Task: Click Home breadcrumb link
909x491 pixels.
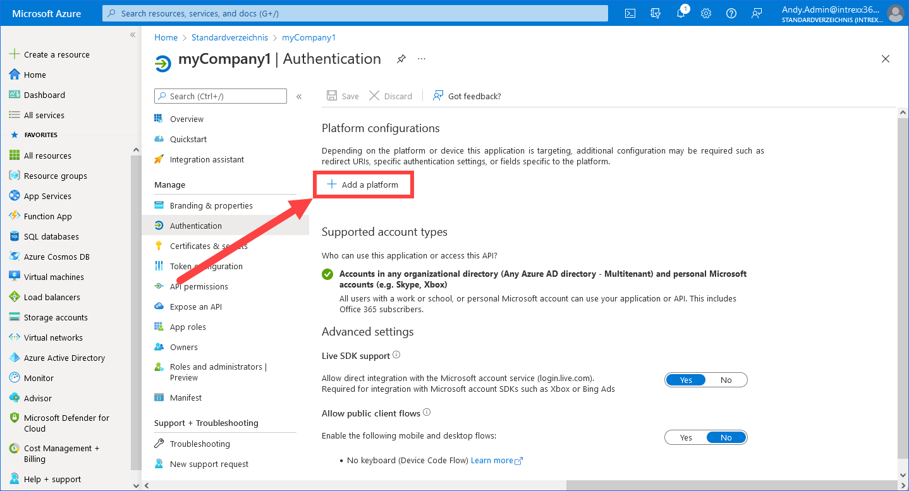Action: pos(166,37)
